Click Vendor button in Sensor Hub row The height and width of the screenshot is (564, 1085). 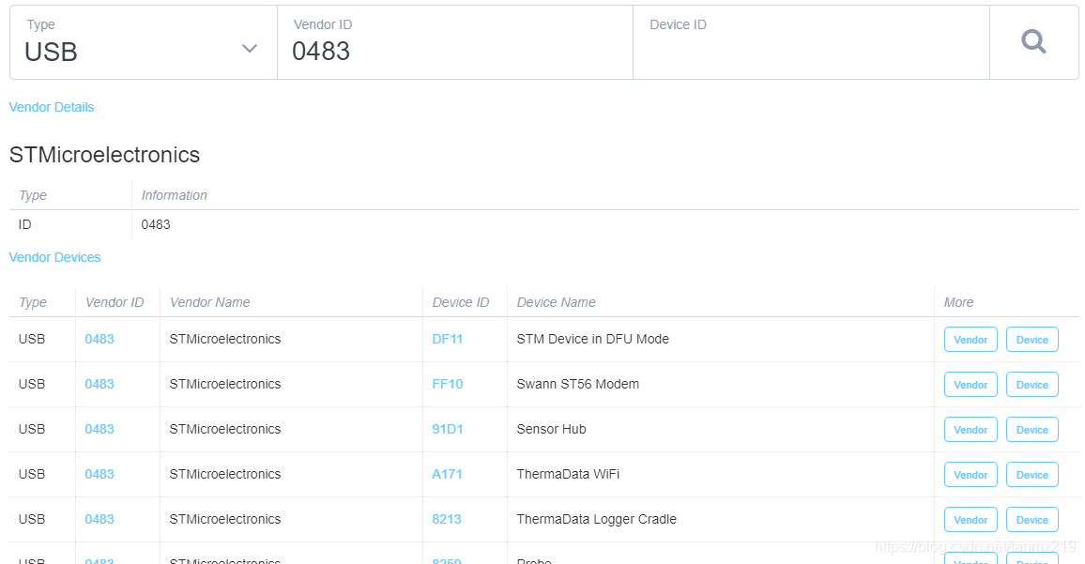[x=970, y=429]
